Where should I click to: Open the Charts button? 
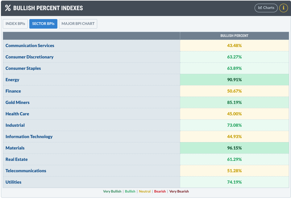point(266,8)
